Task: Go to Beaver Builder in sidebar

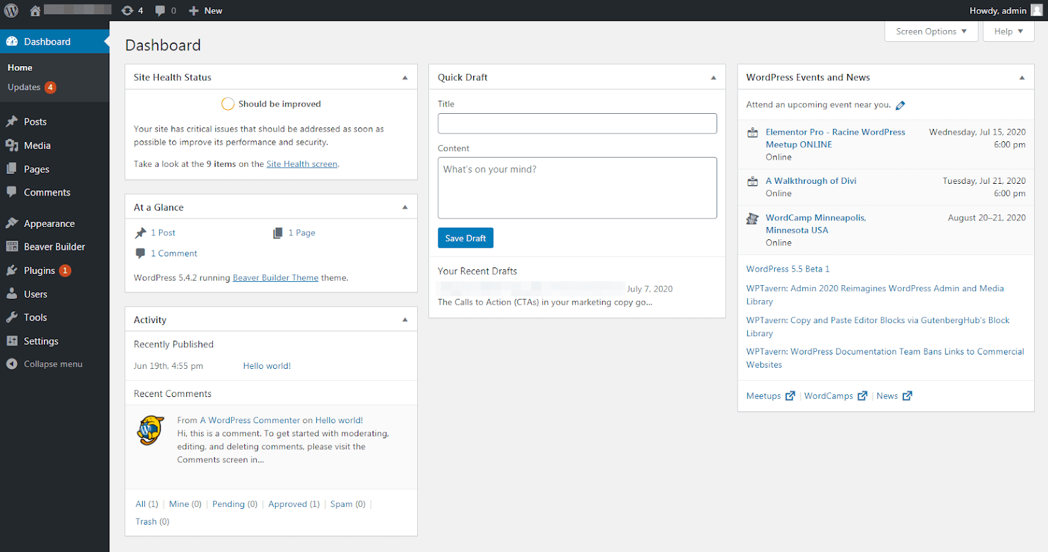Action: point(54,247)
